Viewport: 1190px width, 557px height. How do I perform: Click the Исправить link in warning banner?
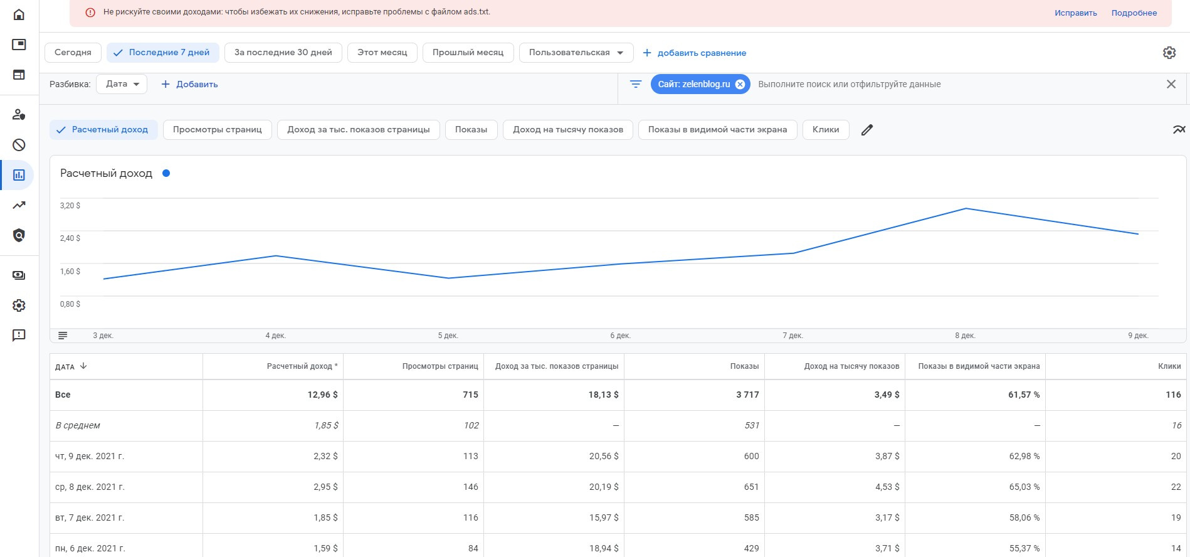[1075, 13]
